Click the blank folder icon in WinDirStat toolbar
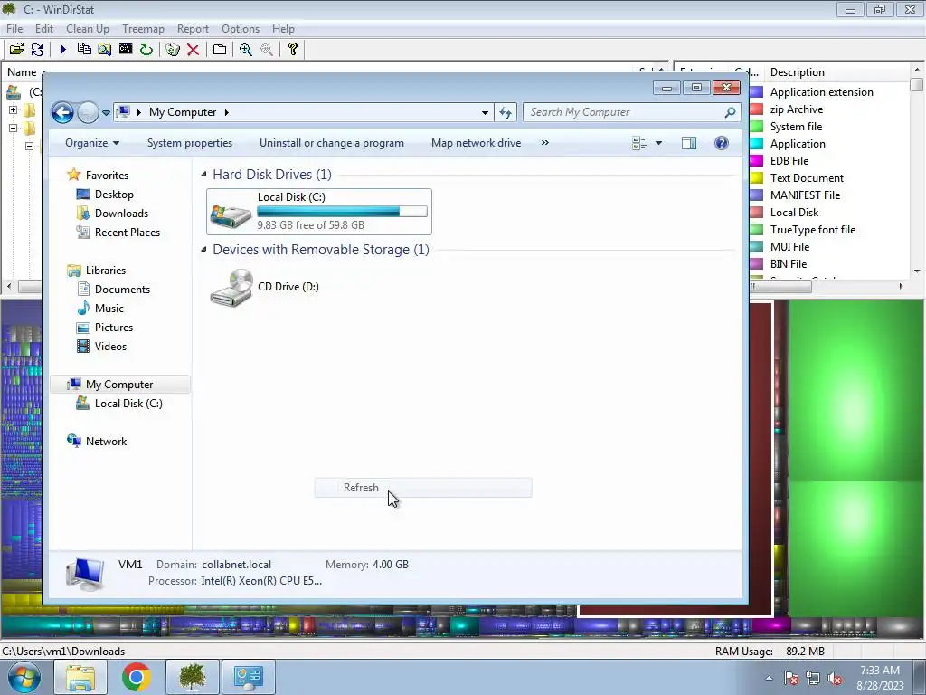This screenshot has height=695, width=926. [220, 49]
